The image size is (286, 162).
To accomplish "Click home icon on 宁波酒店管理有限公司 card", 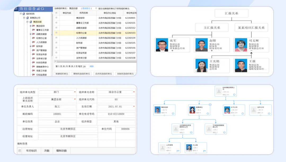I will coord(224,132).
